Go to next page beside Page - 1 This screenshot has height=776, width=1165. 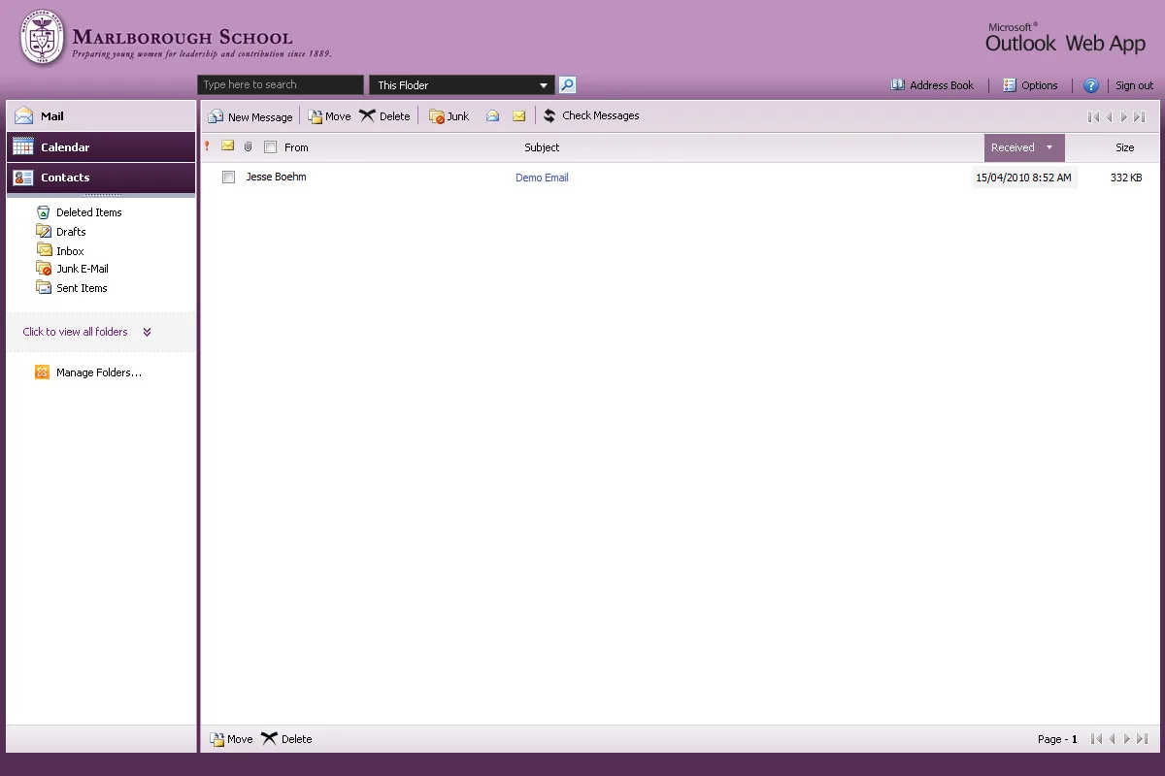click(1127, 739)
